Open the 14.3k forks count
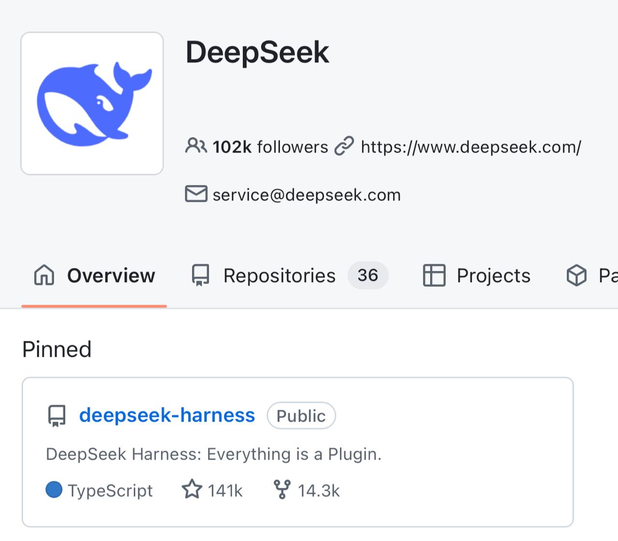The height and width of the screenshot is (541, 618). (319, 490)
